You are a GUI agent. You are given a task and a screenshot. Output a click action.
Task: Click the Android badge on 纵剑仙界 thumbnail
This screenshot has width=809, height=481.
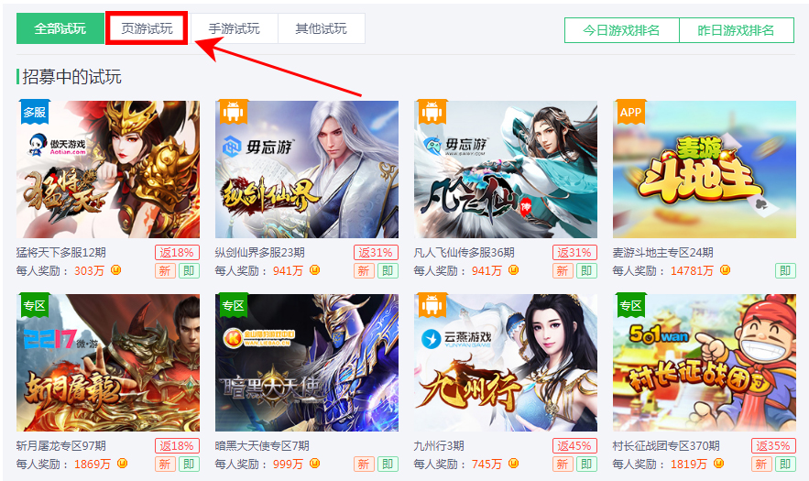pyautogui.click(x=234, y=112)
